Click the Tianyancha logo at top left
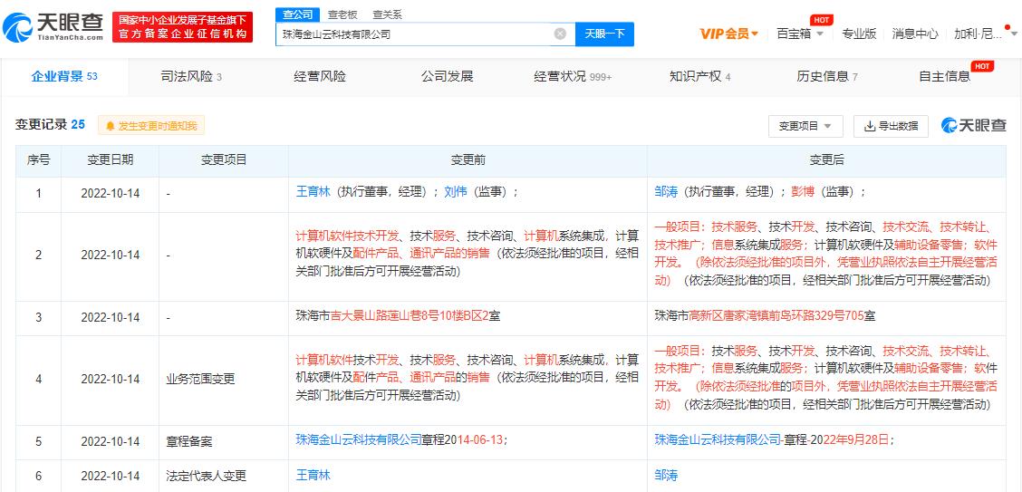 (x=53, y=27)
